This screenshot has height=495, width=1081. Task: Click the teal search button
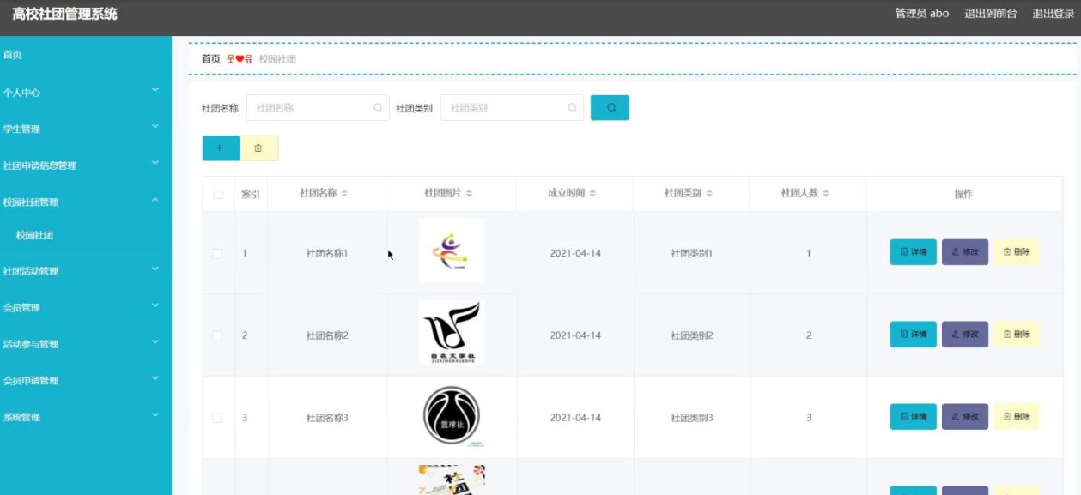tap(610, 108)
